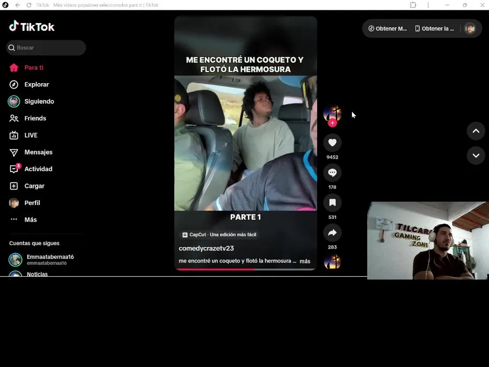Click the like count 9452
489x367 pixels.
coord(333,158)
